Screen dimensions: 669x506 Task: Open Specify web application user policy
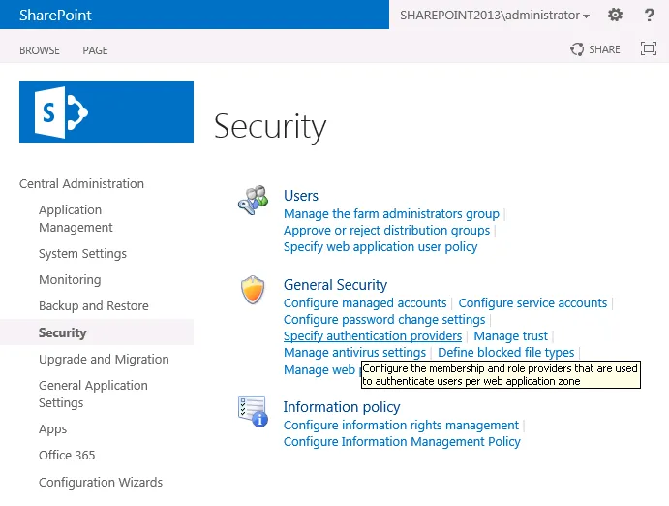pos(380,247)
